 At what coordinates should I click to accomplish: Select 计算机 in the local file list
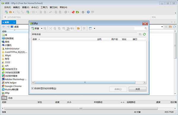click(x=7, y=45)
